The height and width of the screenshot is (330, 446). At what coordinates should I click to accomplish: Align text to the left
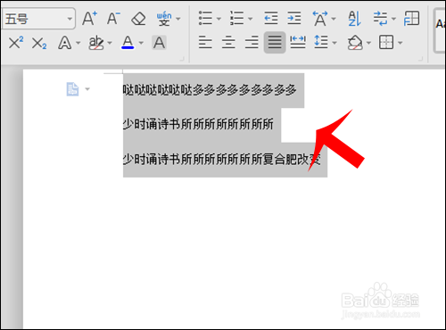point(205,42)
